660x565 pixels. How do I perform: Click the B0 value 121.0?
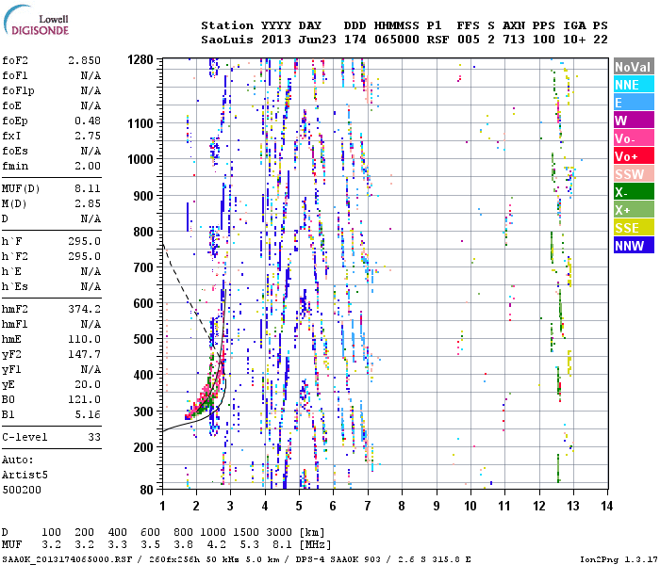84,400
